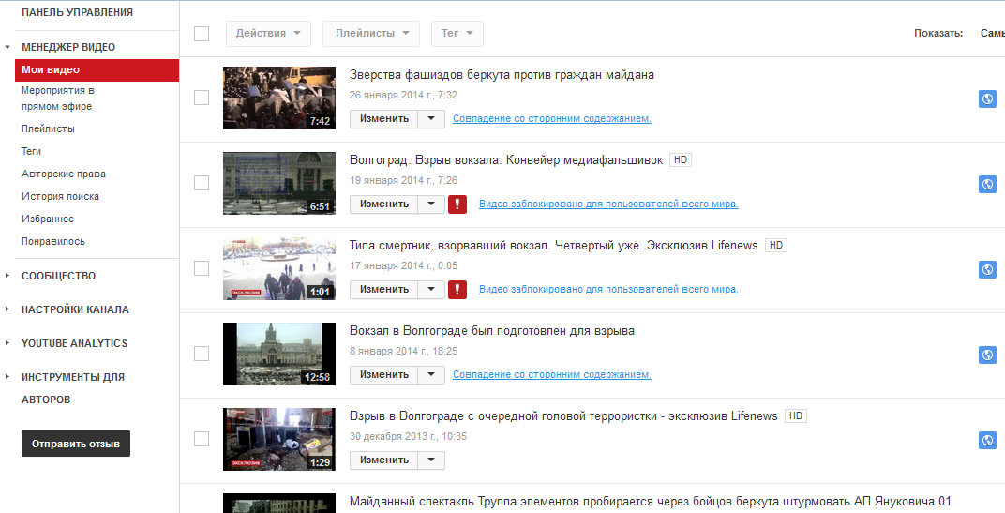Open the 1:29 video thumbnail
The image size is (1005, 513).
(278, 439)
